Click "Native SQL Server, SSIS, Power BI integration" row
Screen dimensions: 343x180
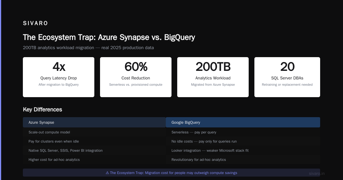click(94, 151)
